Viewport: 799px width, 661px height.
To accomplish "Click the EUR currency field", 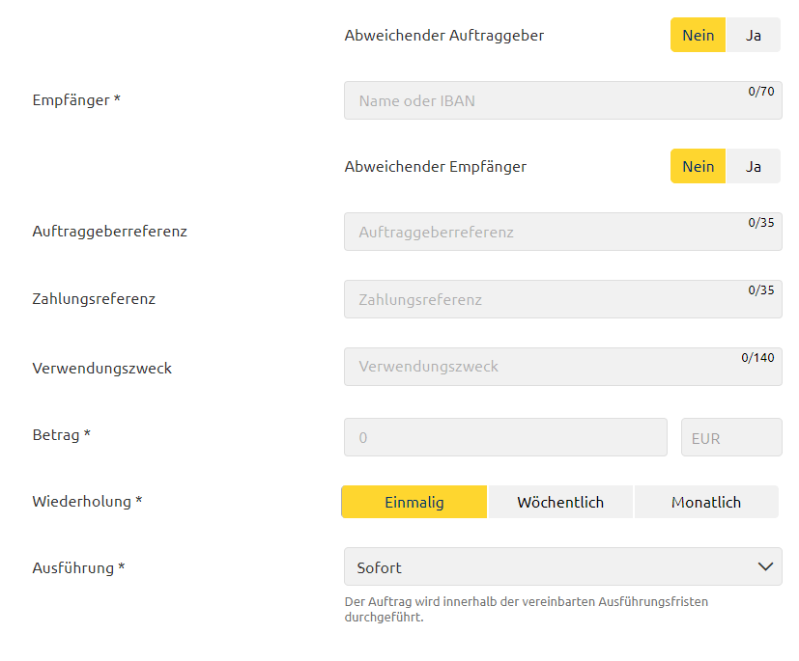I will click(x=731, y=438).
